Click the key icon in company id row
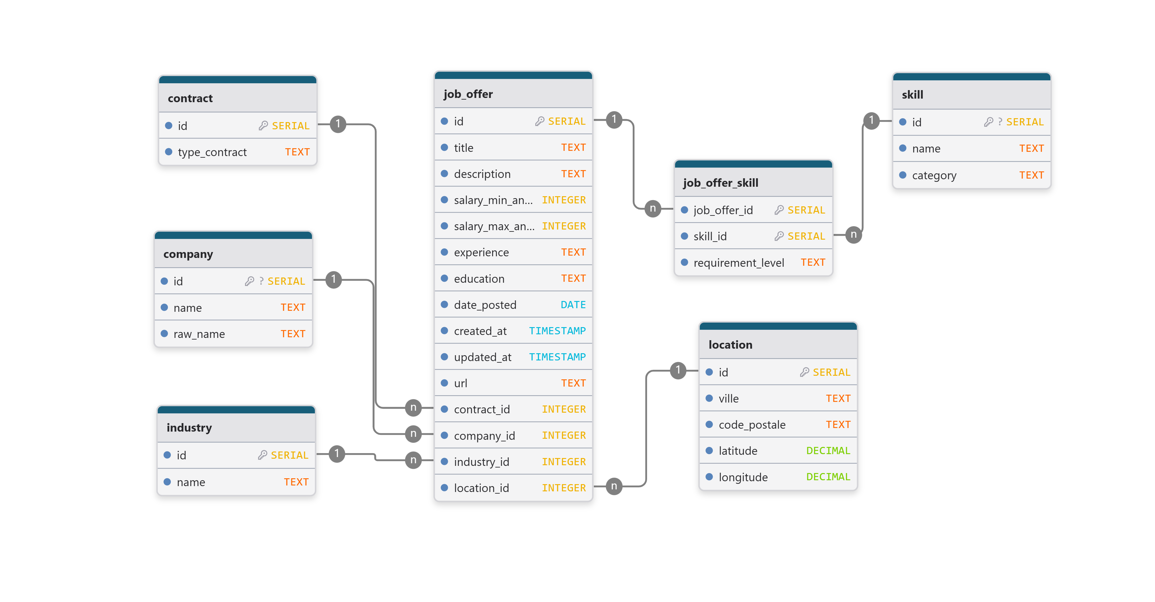1155x602 pixels. (x=249, y=281)
